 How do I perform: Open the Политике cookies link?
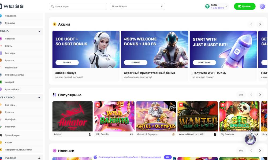151,157
